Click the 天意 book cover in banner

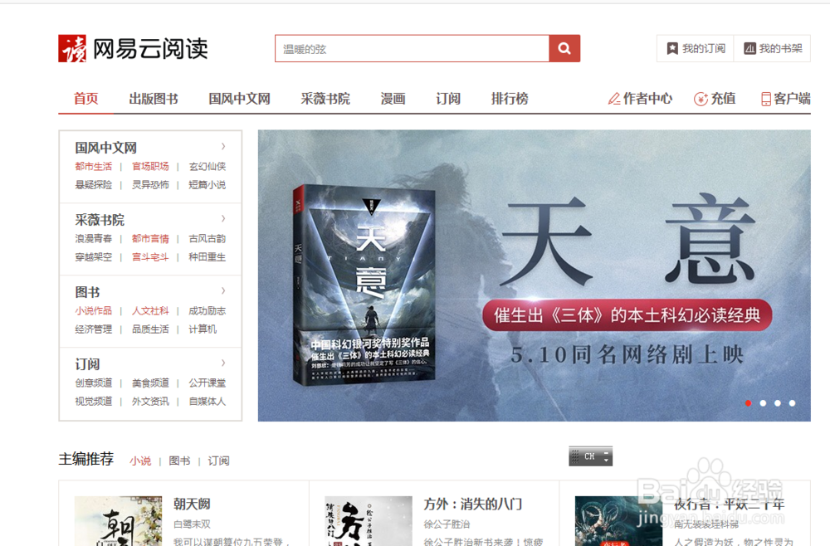[364, 285]
